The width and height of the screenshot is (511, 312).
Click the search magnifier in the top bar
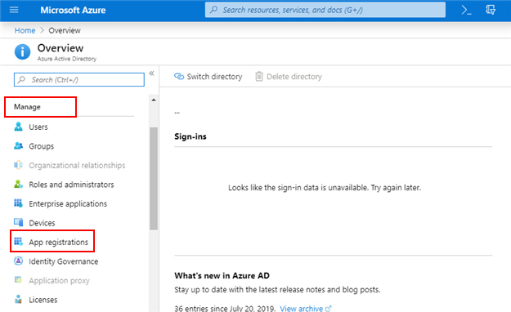213,10
